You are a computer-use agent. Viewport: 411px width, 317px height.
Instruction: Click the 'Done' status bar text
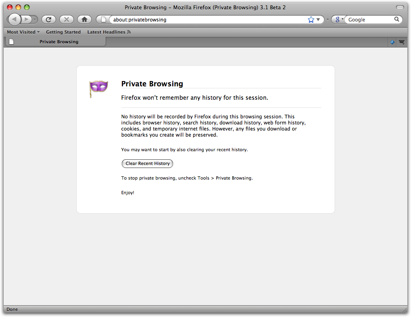pyautogui.click(x=12, y=309)
